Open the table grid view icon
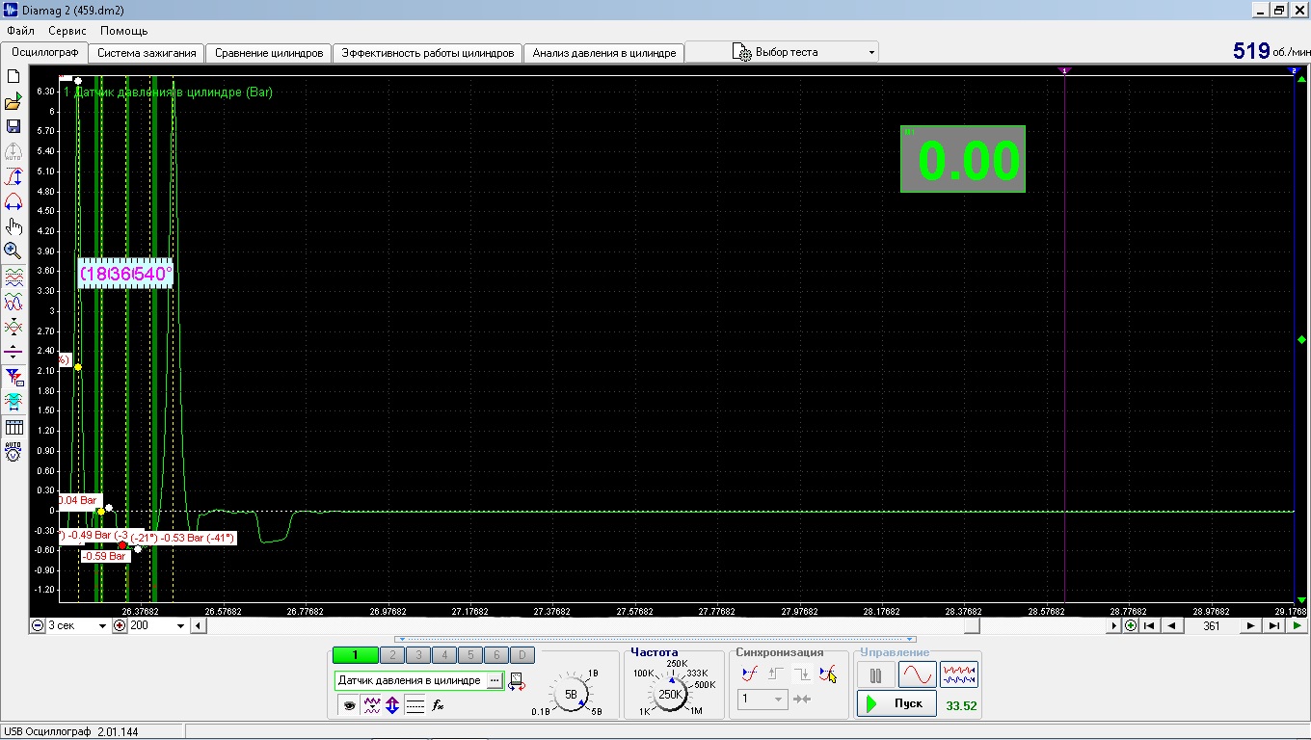Screen dimensions: 1311x740 [x=13, y=427]
